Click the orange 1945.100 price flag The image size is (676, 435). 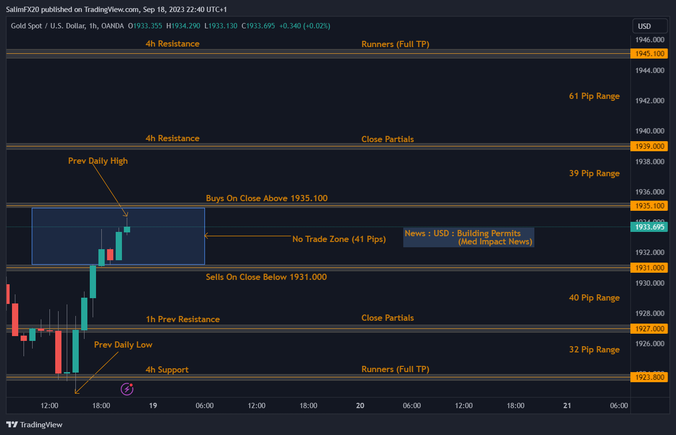coord(649,53)
